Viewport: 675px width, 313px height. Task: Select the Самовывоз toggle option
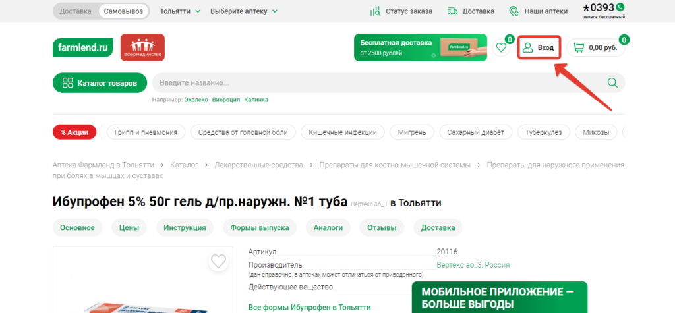[x=123, y=11]
